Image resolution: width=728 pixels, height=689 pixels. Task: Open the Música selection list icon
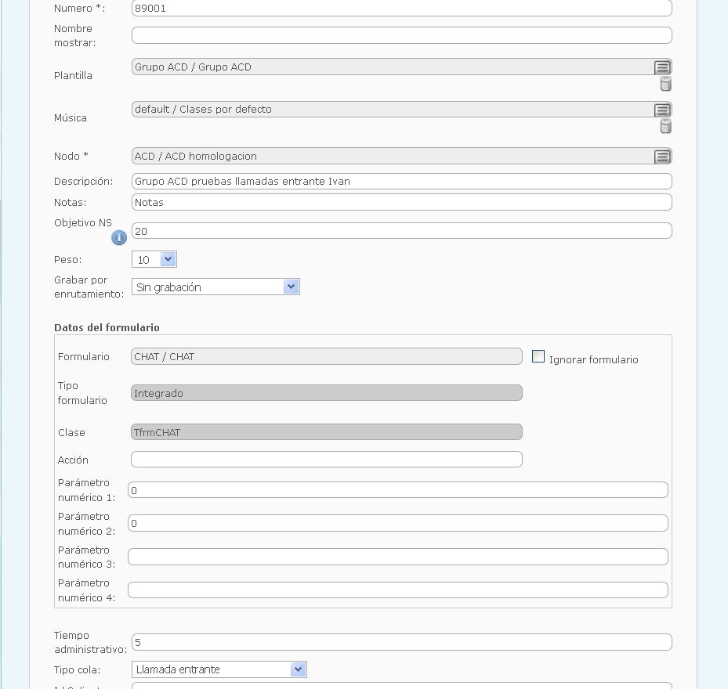[x=662, y=110]
